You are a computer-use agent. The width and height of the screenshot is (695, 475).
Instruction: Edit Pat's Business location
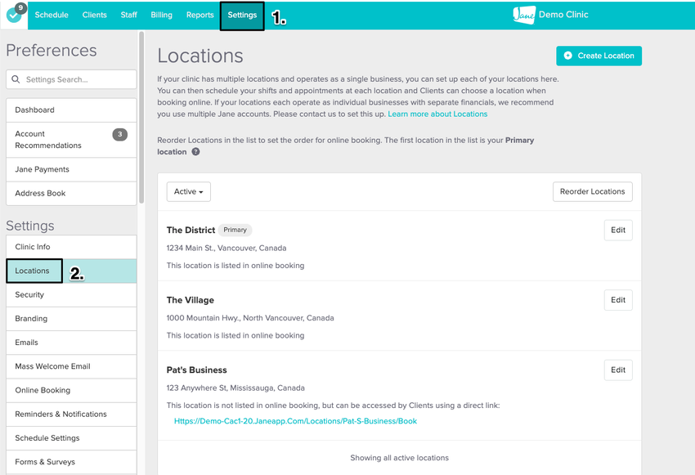point(617,370)
